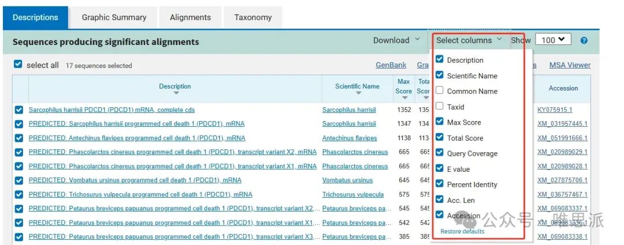The height and width of the screenshot is (245, 624).
Task: Open Phascolarctos cinereus transcript variant X2 link
Action: click(173, 152)
